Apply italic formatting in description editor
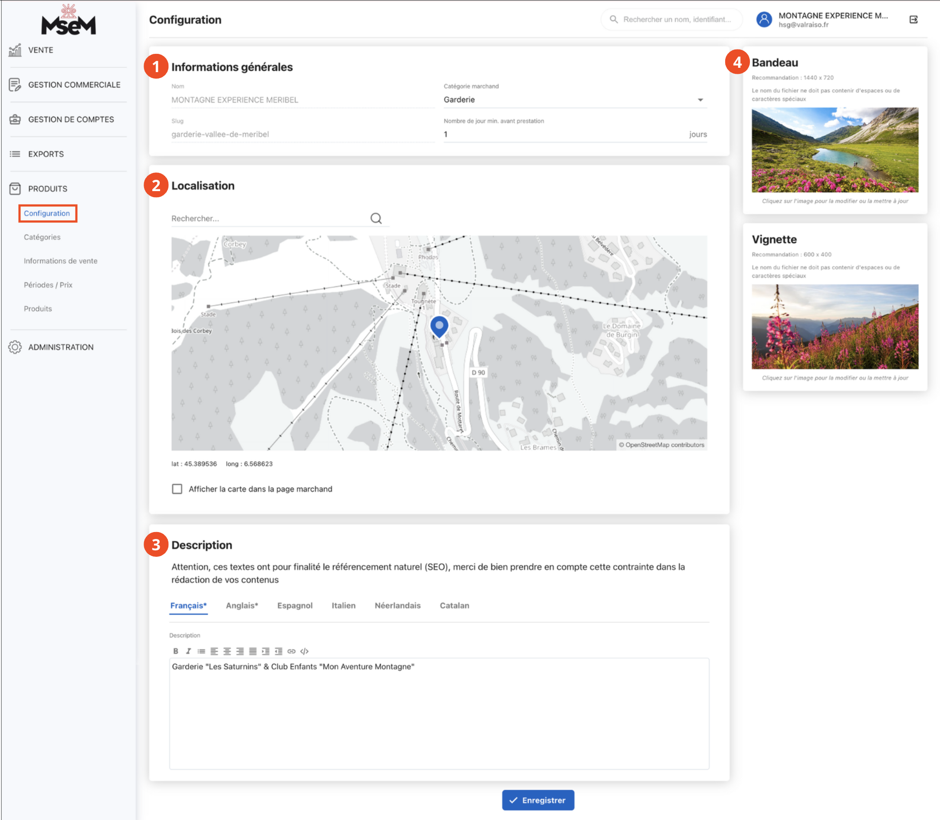940x820 pixels. [188, 651]
